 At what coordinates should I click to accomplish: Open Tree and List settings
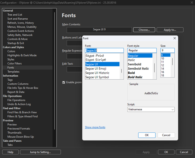15,15
